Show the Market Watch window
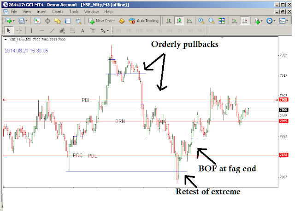 [x=37, y=21]
